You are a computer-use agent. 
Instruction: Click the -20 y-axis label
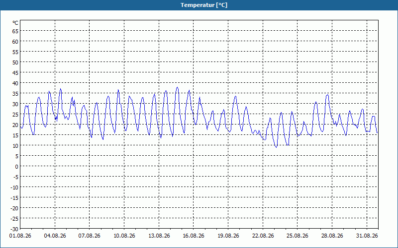tap(14, 208)
